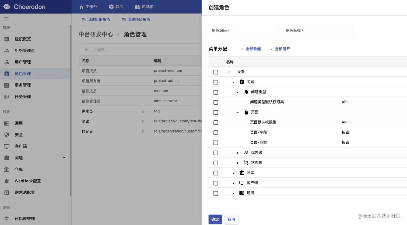Click the 组织管理员 people icon

pyautogui.click(x=6, y=51)
